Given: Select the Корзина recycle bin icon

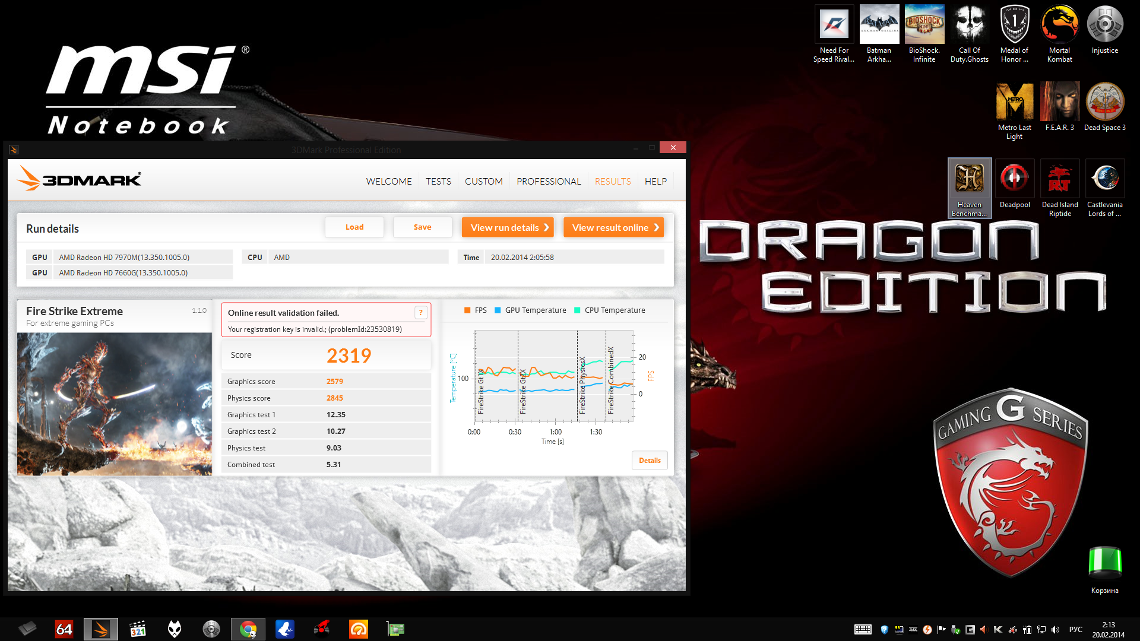Looking at the screenshot, I should [1104, 570].
